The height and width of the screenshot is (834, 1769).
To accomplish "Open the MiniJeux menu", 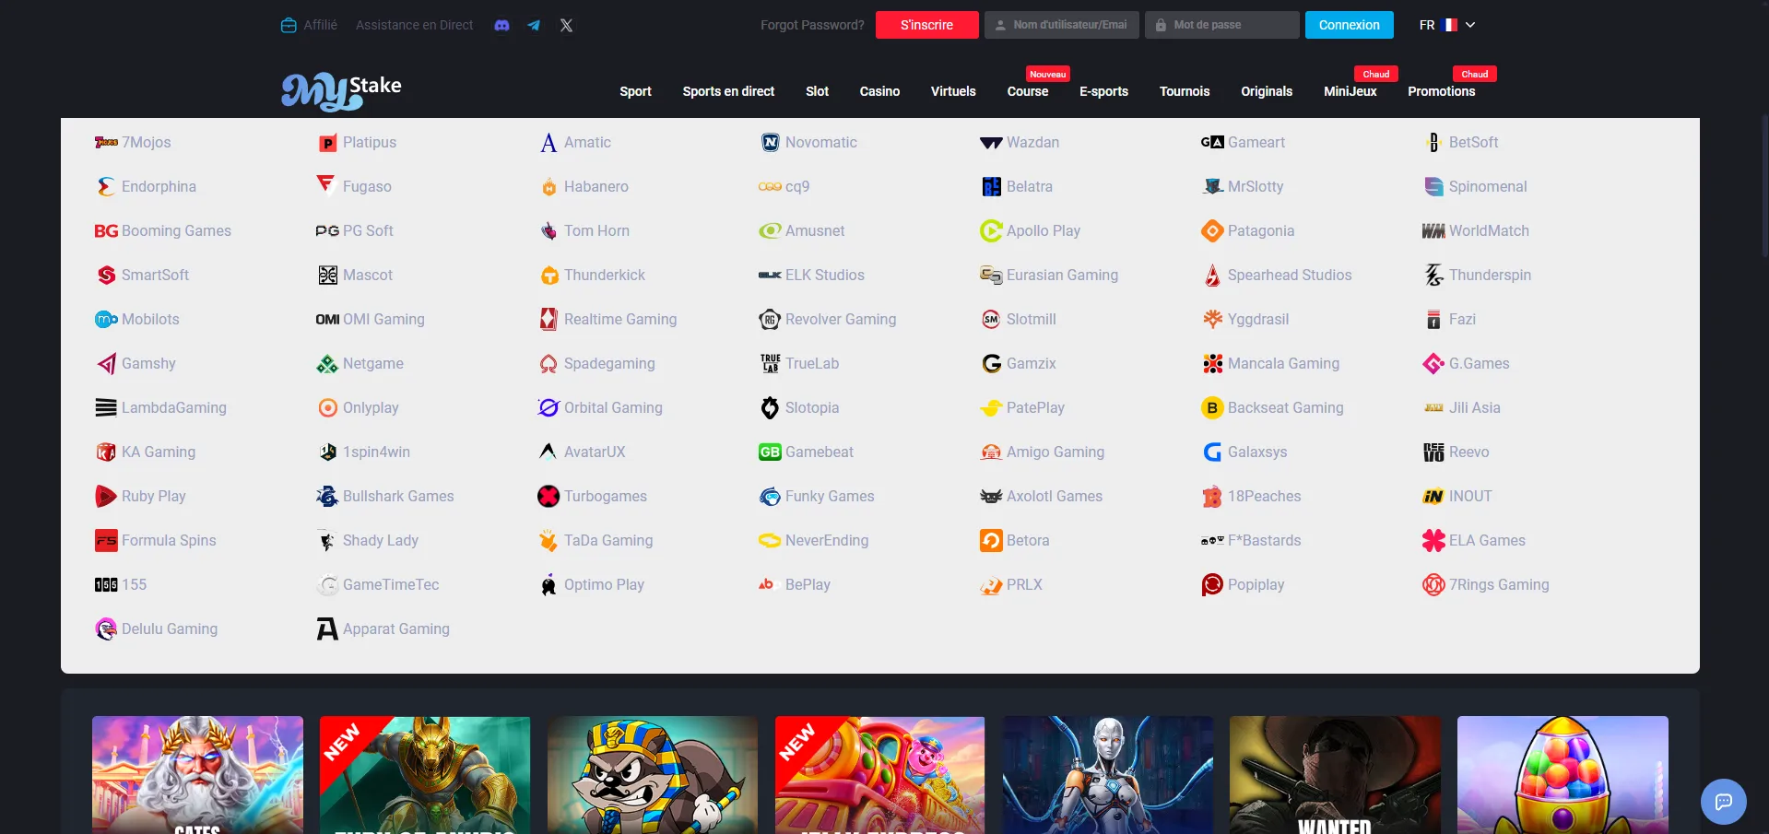I will [1350, 91].
